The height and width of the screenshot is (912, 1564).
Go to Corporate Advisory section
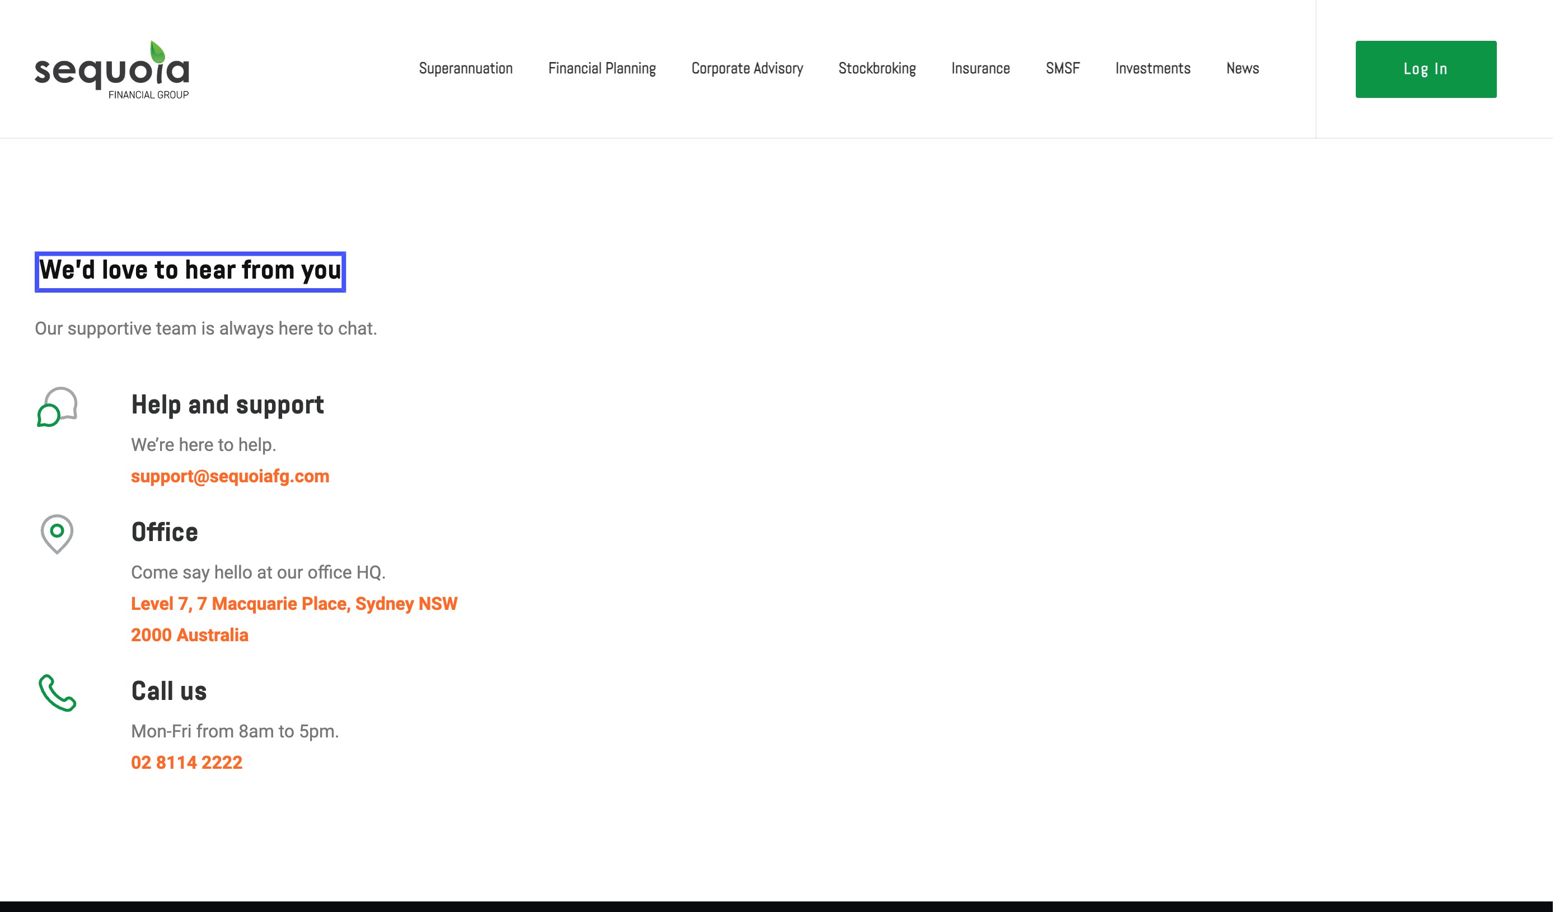(747, 69)
